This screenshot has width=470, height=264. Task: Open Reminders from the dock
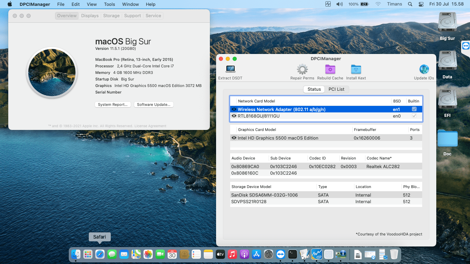[x=196, y=254]
